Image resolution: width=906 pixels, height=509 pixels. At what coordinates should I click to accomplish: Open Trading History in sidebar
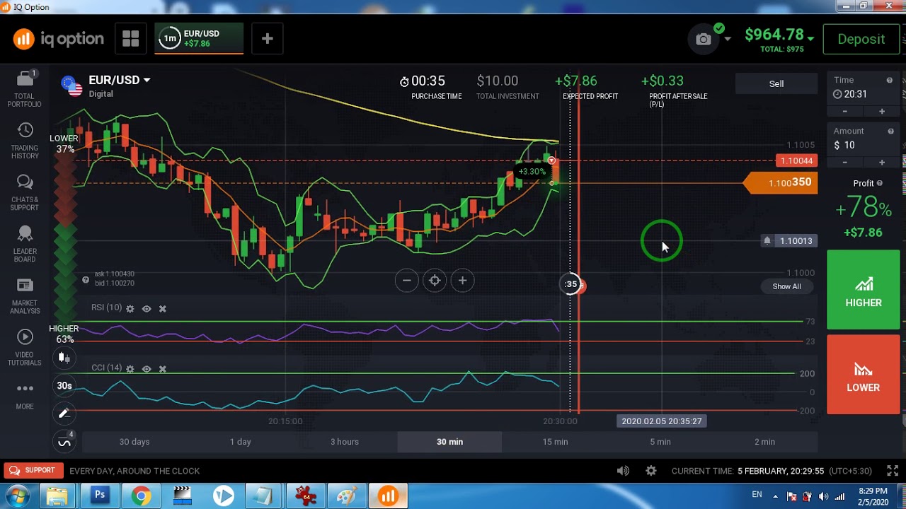(x=25, y=141)
